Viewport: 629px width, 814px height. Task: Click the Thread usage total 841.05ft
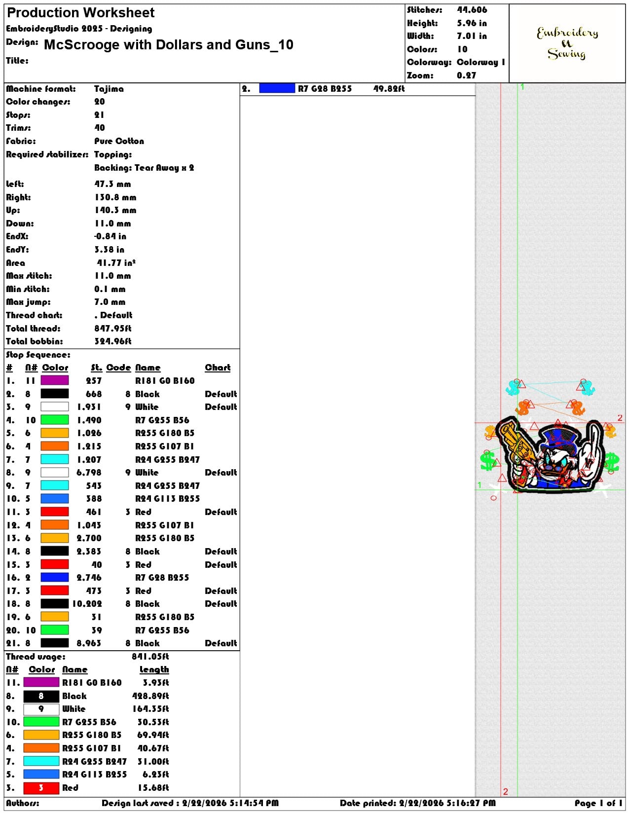pyautogui.click(x=150, y=657)
